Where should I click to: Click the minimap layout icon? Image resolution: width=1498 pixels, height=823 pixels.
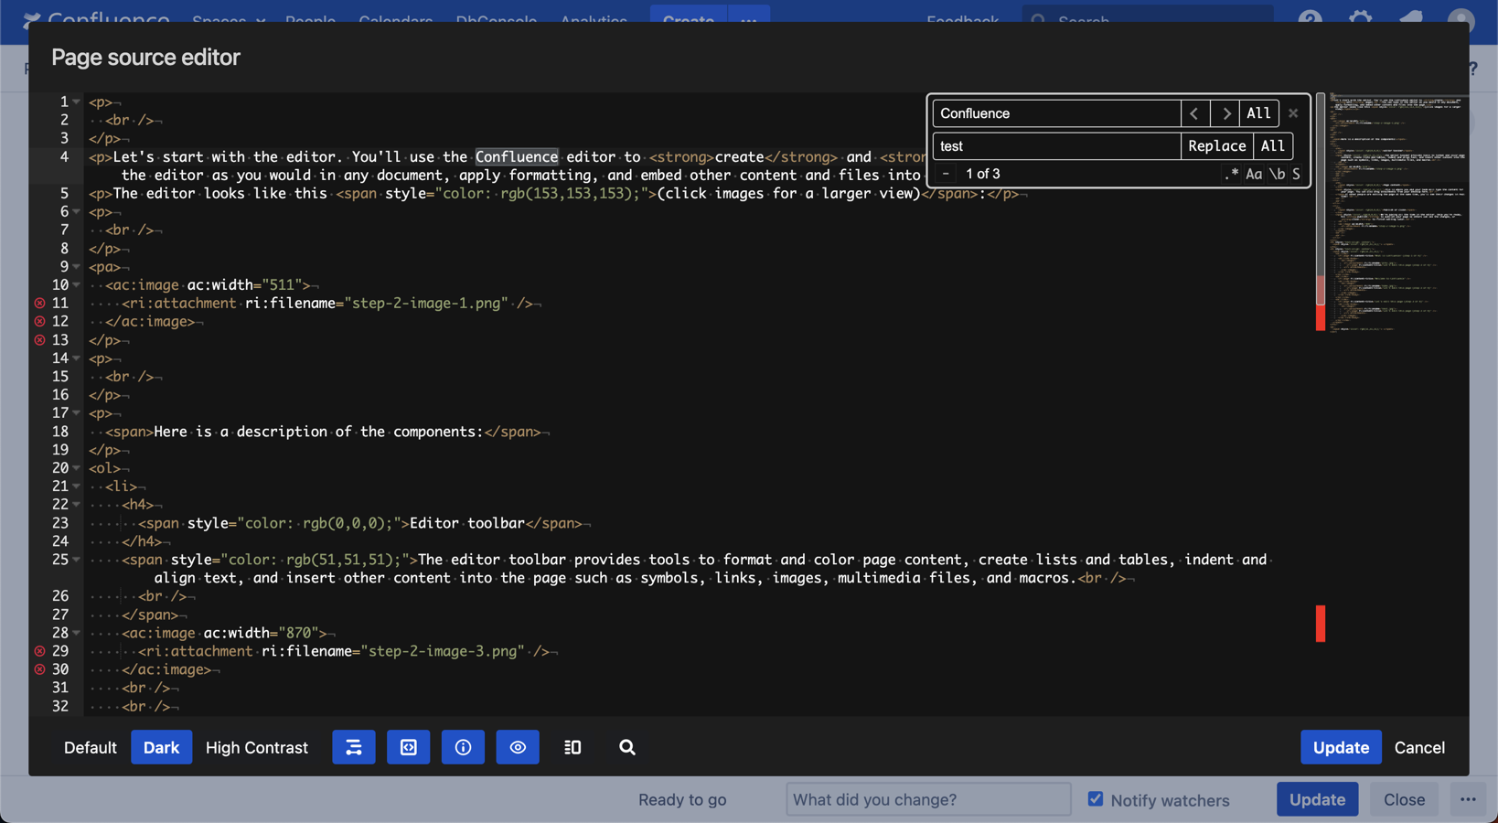(x=572, y=747)
